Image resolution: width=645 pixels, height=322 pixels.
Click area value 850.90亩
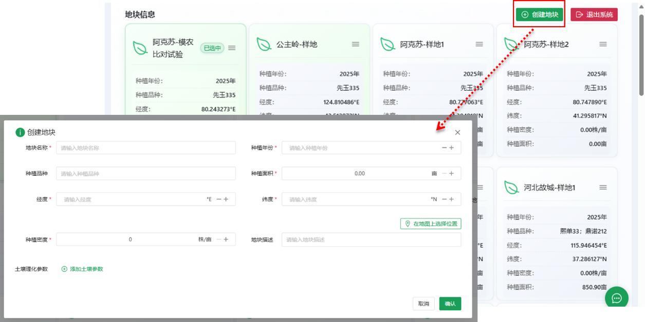595,287
